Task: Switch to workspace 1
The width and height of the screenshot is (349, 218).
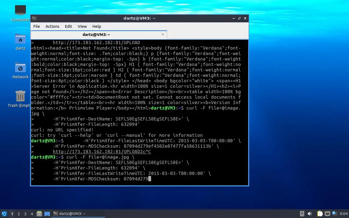Action: tap(12, 214)
